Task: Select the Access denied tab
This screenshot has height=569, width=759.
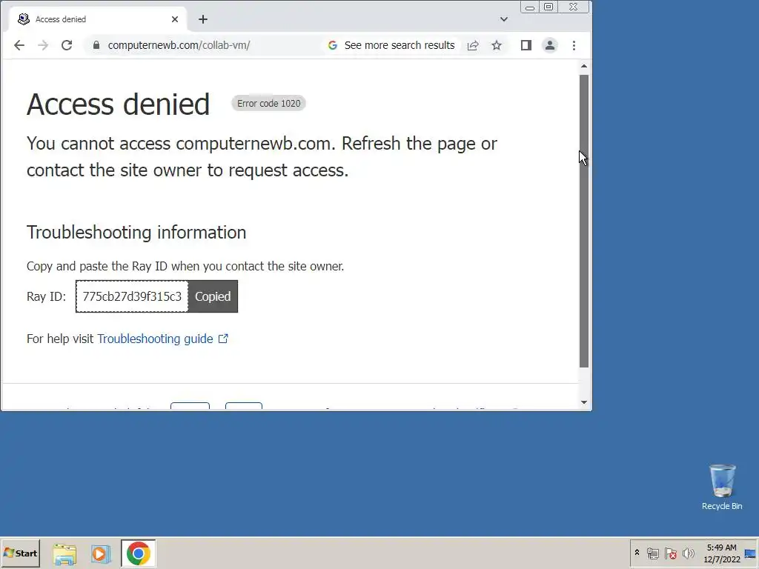Action: (x=97, y=19)
